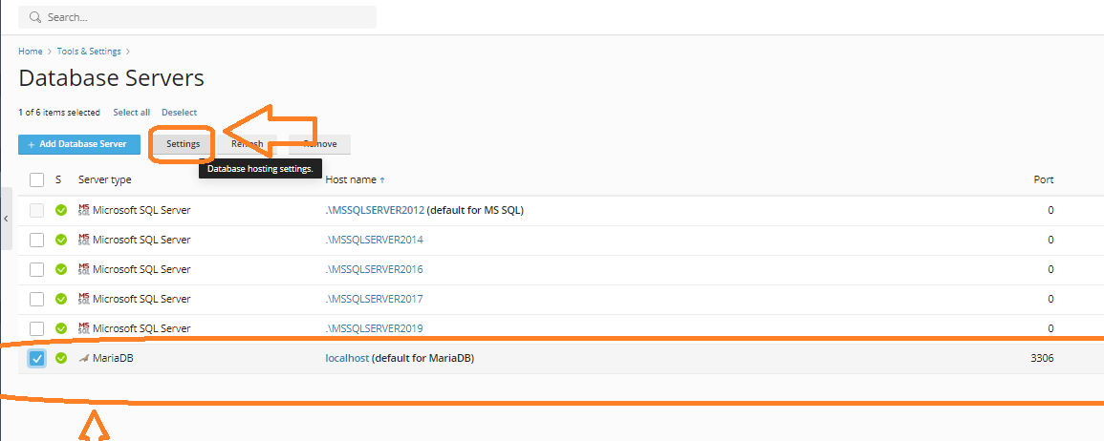Uncheck the MariaDB row checkbox
Viewport: 1104px width, 441px height.
click(x=36, y=359)
